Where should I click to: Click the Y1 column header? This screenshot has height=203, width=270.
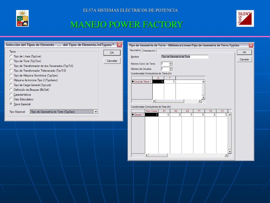coord(199,111)
